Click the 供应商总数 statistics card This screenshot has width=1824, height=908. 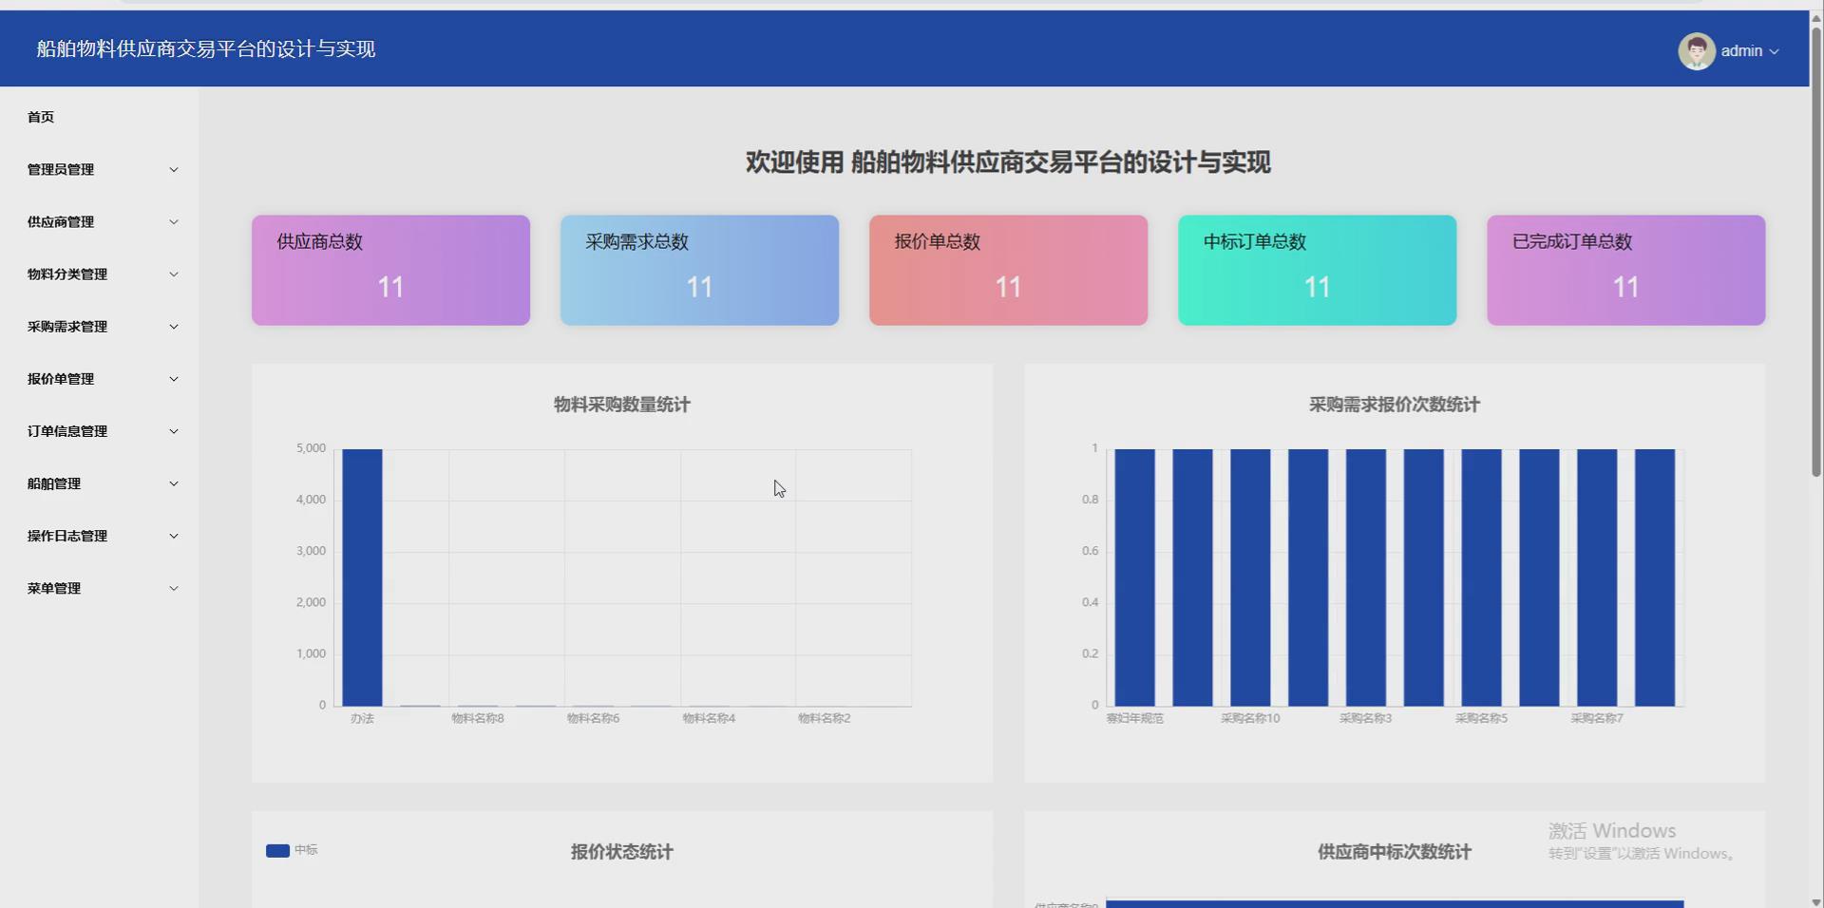pos(390,270)
